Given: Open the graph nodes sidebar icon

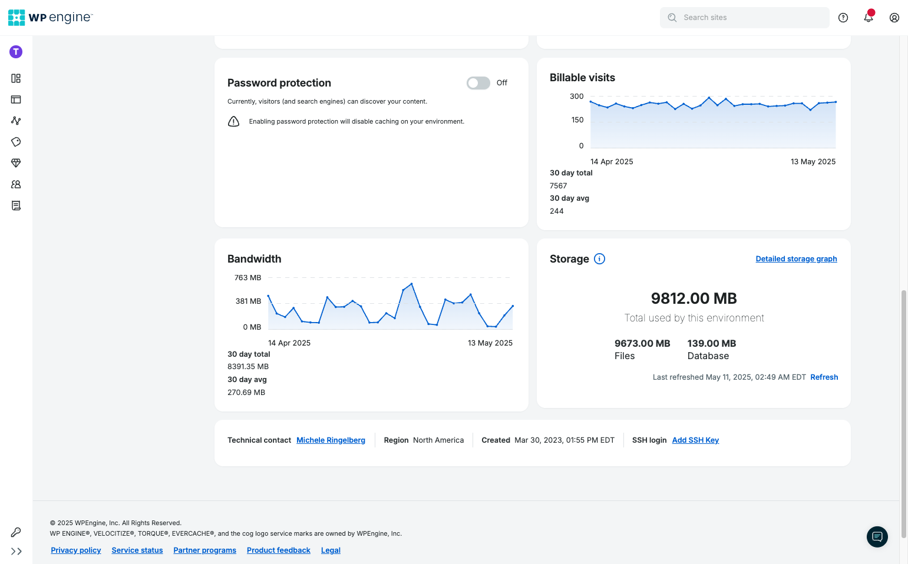Looking at the screenshot, I should pos(16,121).
